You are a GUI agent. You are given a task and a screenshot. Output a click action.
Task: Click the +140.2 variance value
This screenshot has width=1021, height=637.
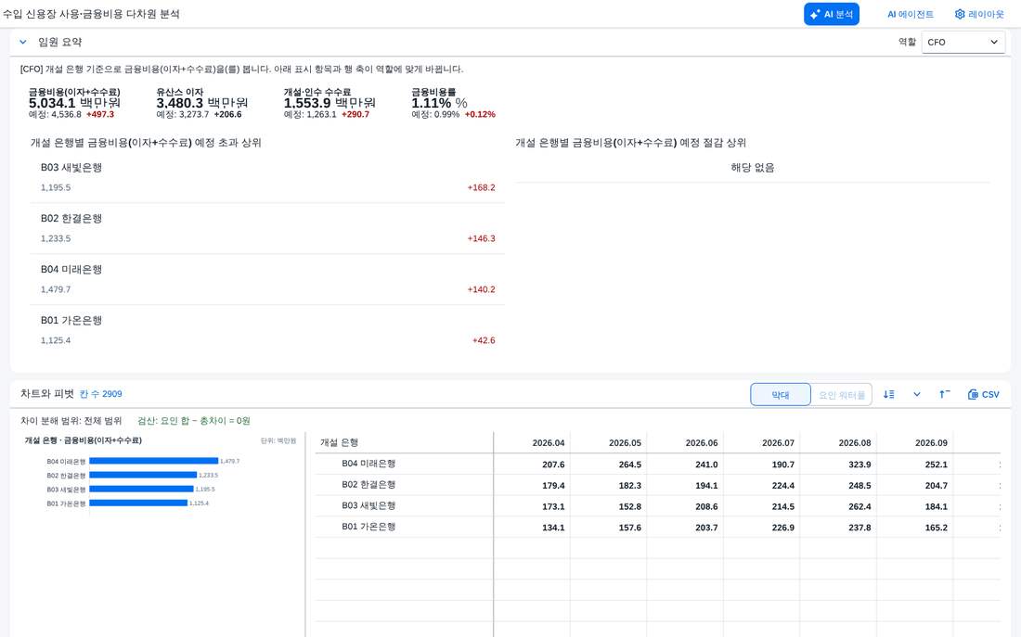pyautogui.click(x=481, y=289)
